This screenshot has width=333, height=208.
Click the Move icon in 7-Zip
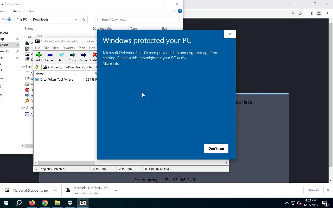pyautogui.click(x=84, y=57)
